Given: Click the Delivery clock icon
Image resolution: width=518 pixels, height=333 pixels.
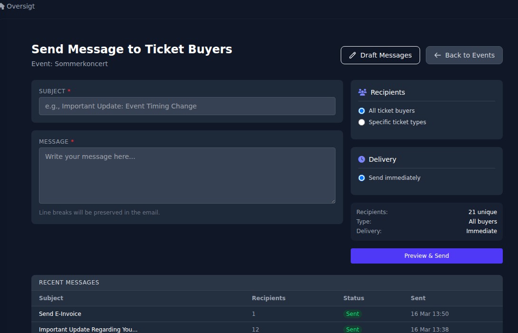Looking at the screenshot, I should pyautogui.click(x=361, y=159).
